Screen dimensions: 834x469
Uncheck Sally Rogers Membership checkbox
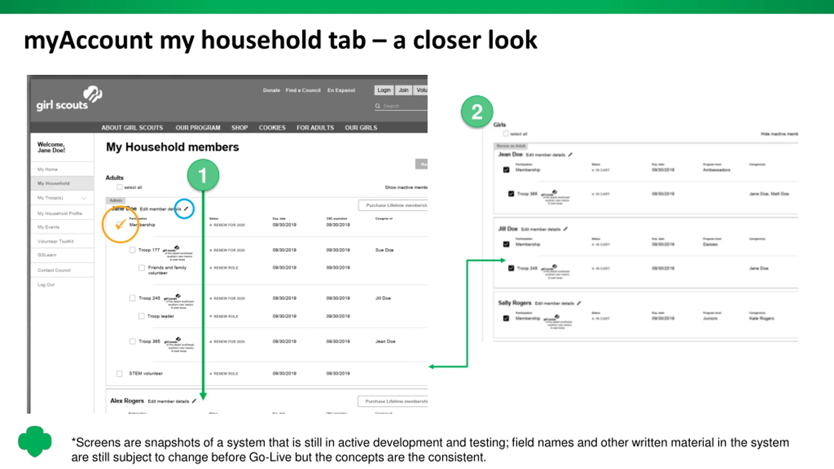(x=506, y=318)
